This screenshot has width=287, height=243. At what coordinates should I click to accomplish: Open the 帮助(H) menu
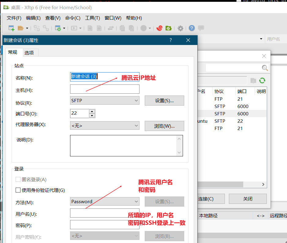tap(134, 18)
